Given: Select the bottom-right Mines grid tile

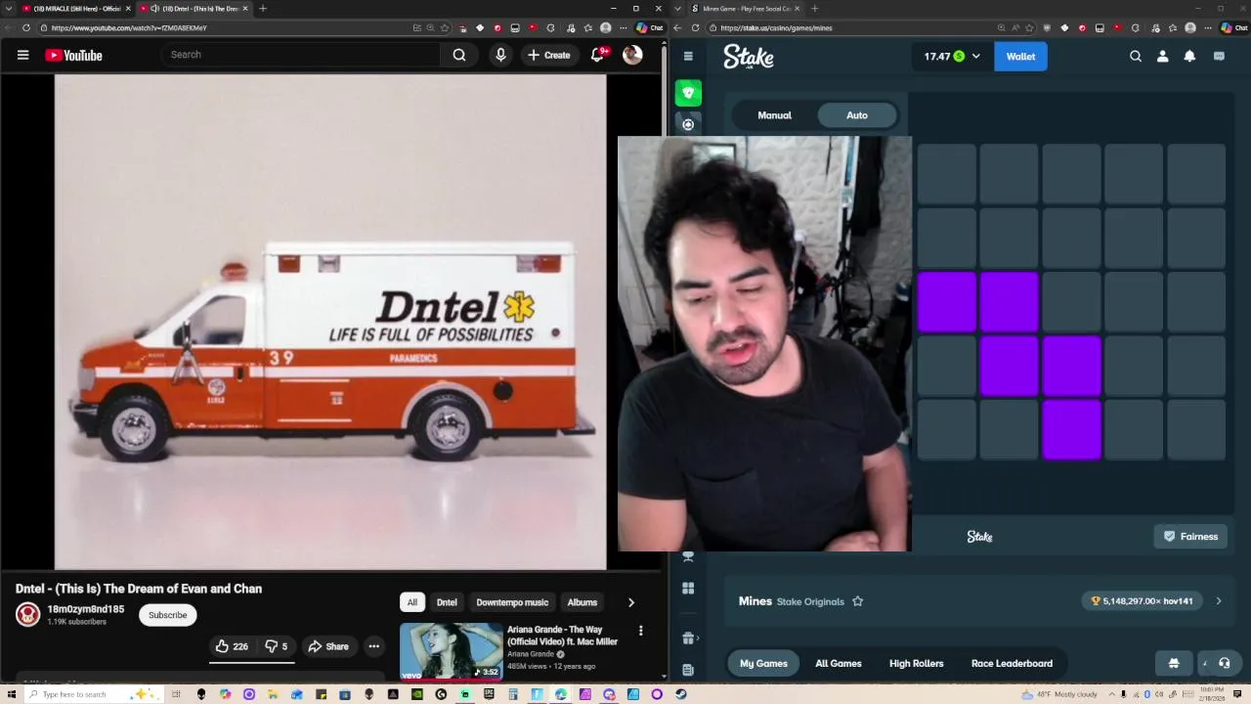Looking at the screenshot, I should coord(1196,429).
